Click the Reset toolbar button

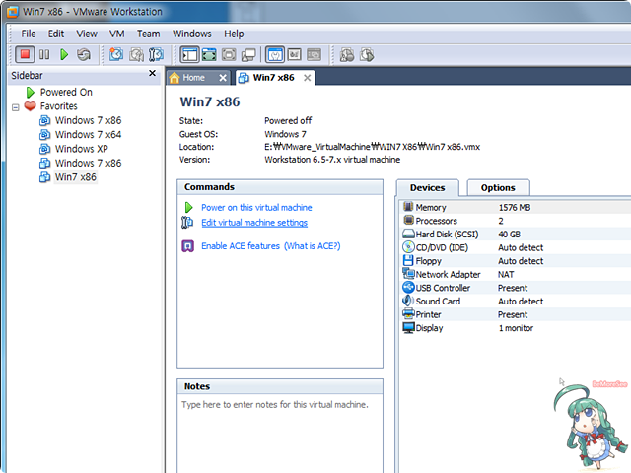(84, 55)
